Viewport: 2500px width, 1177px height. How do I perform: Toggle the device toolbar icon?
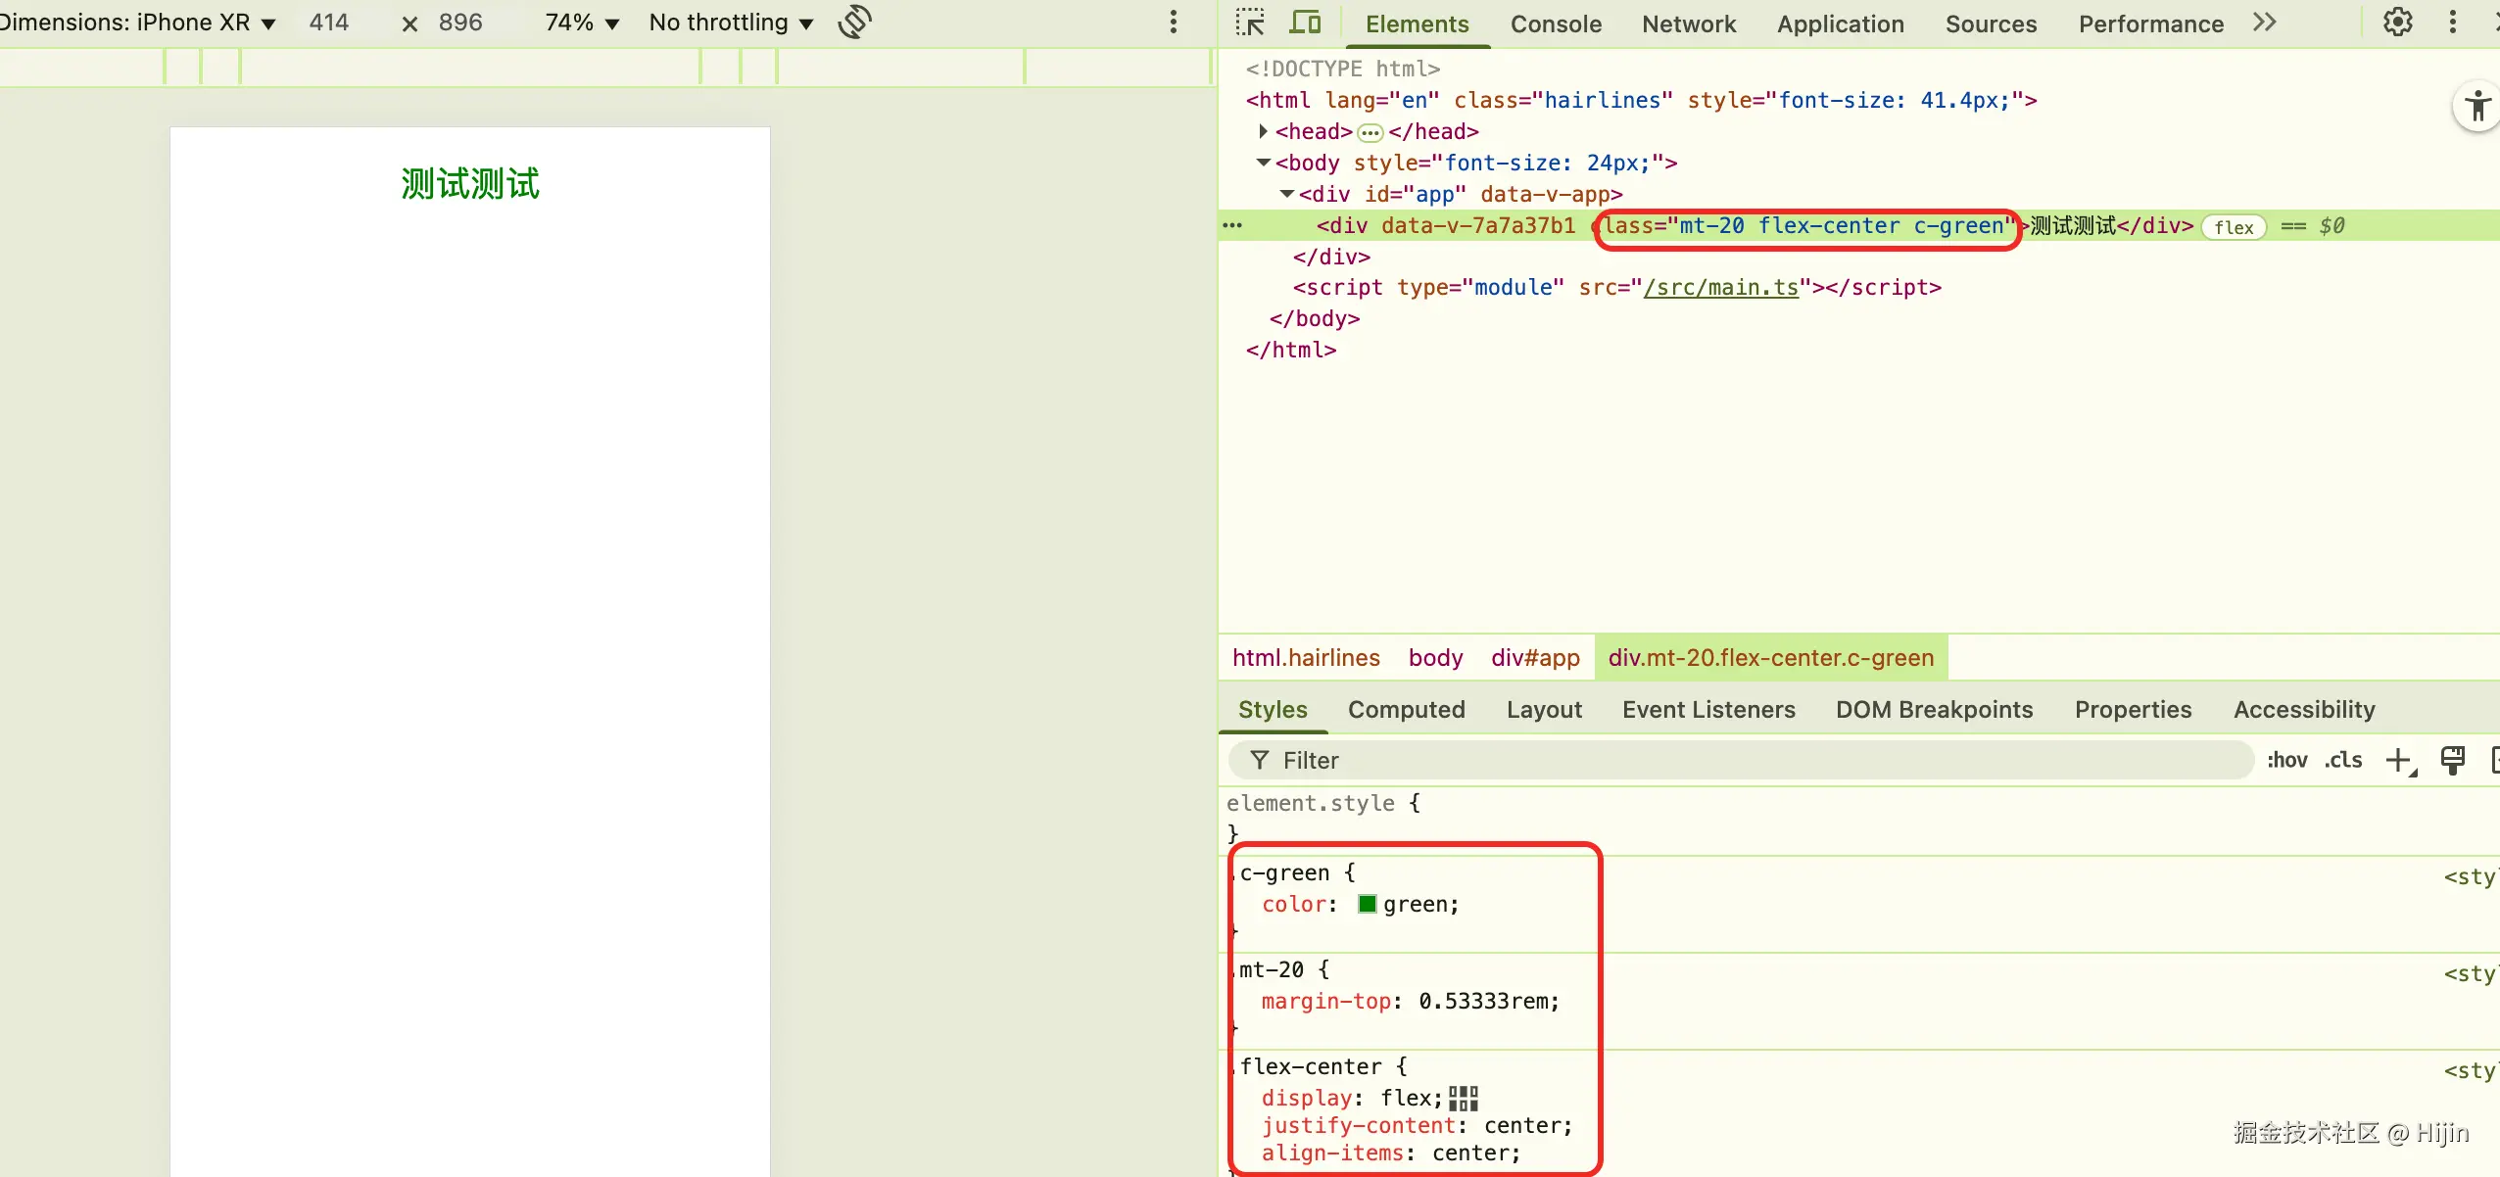pos(1305,23)
